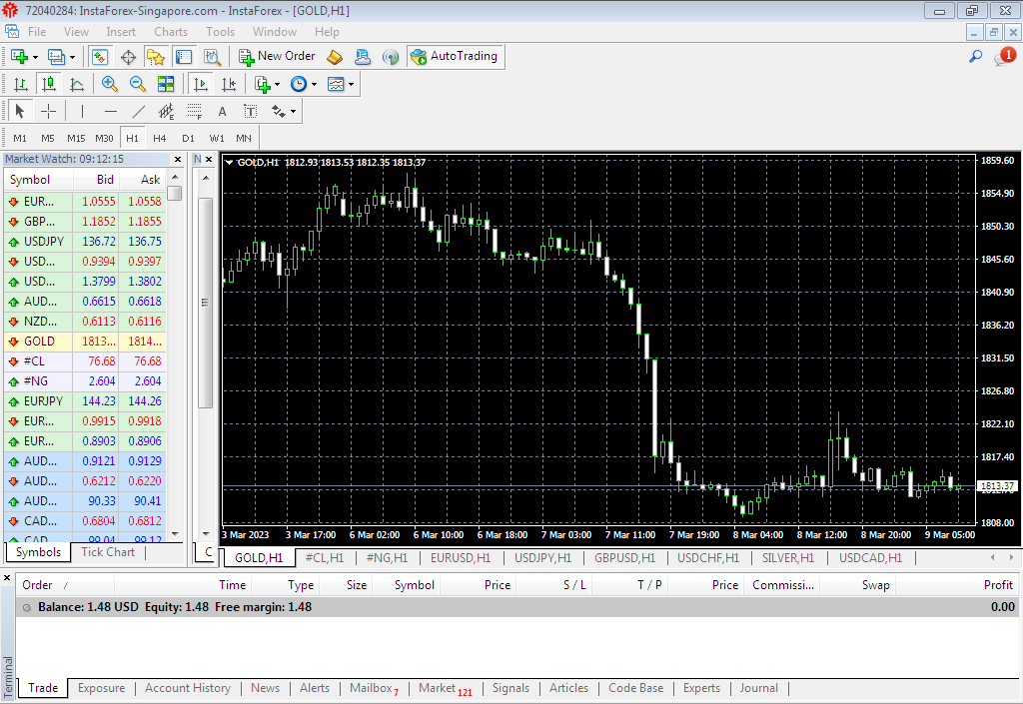The height and width of the screenshot is (704, 1023).
Task: Switch to the #CL,H1 chart tab
Action: [325, 558]
